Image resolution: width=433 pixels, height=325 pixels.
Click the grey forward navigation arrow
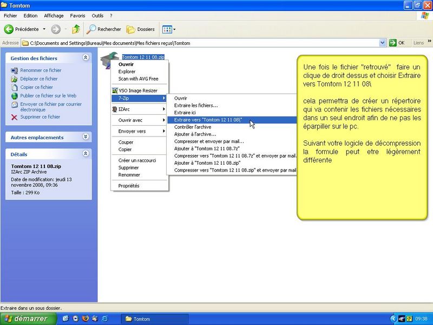point(56,29)
